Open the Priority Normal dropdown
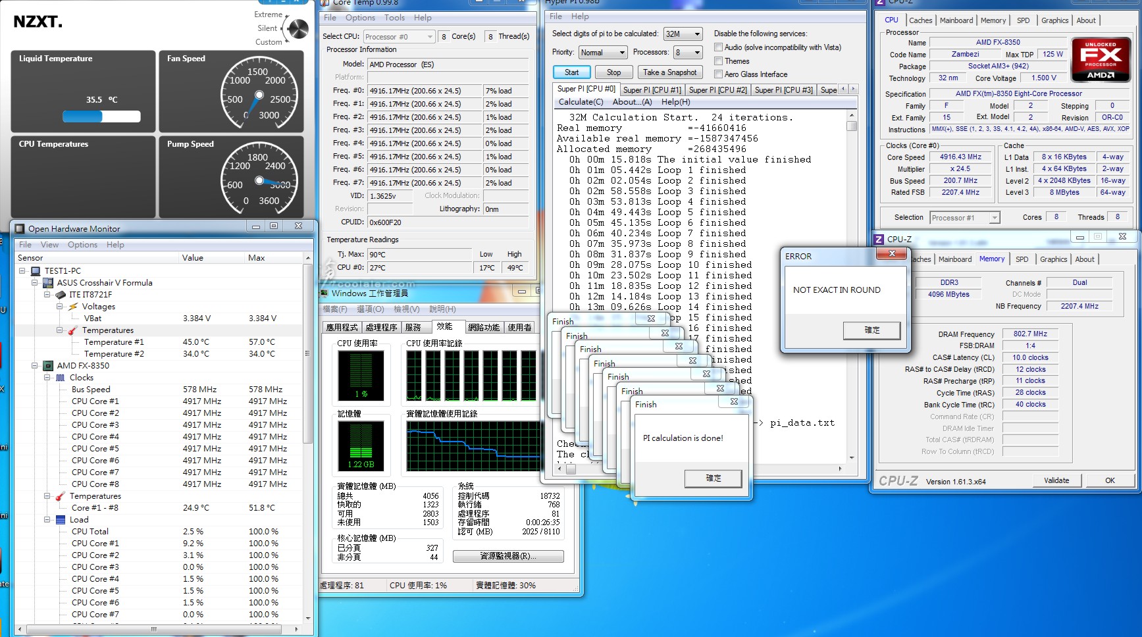The image size is (1142, 637). (603, 52)
